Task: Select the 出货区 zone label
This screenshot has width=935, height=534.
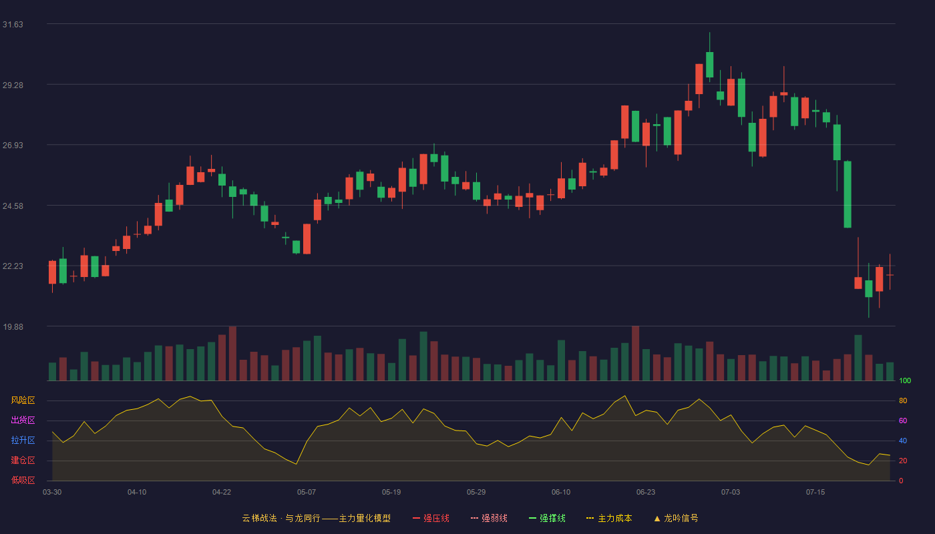Action: pyautogui.click(x=23, y=421)
